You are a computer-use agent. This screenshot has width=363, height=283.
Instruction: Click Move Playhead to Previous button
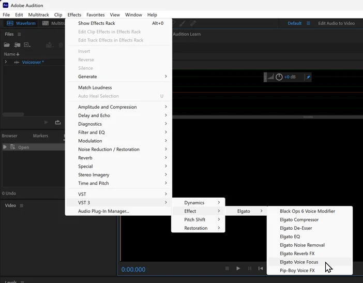tap(261, 268)
